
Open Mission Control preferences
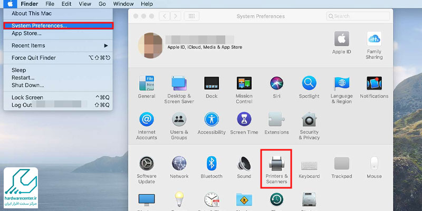[x=244, y=89]
